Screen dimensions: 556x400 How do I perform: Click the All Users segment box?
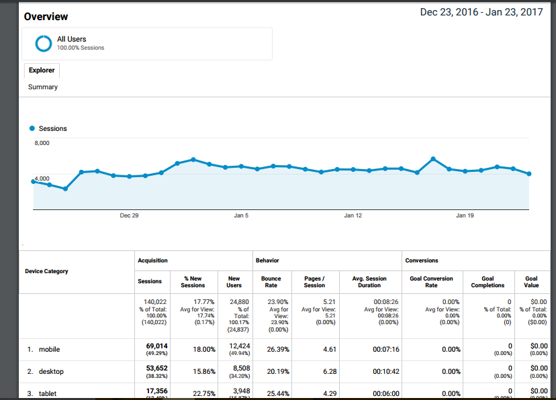coord(148,44)
